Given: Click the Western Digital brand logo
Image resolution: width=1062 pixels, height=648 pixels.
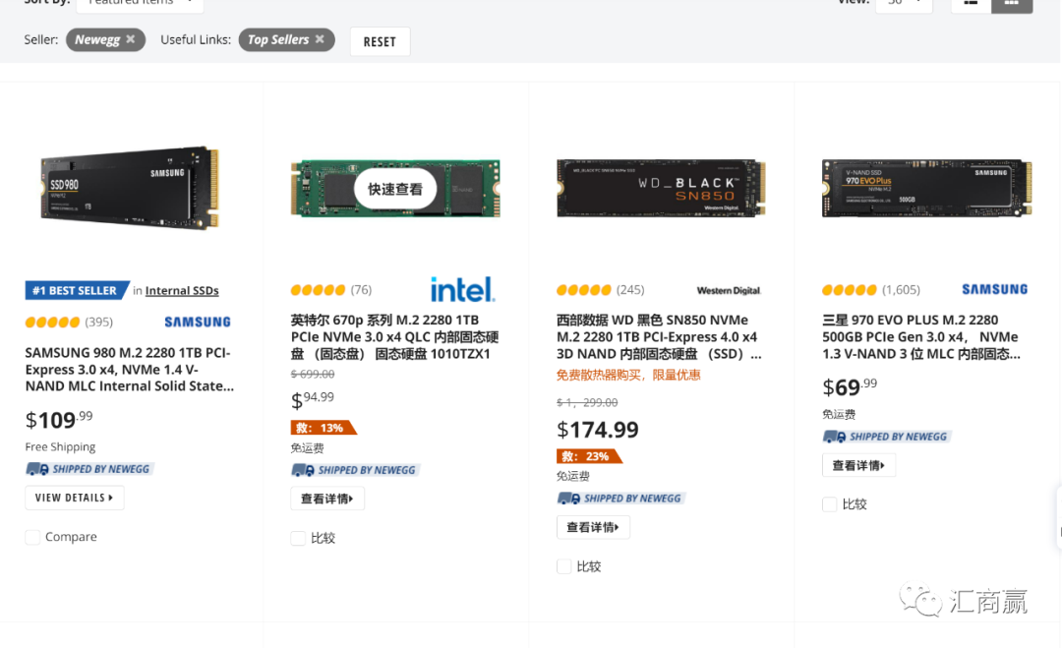Looking at the screenshot, I should [x=729, y=290].
